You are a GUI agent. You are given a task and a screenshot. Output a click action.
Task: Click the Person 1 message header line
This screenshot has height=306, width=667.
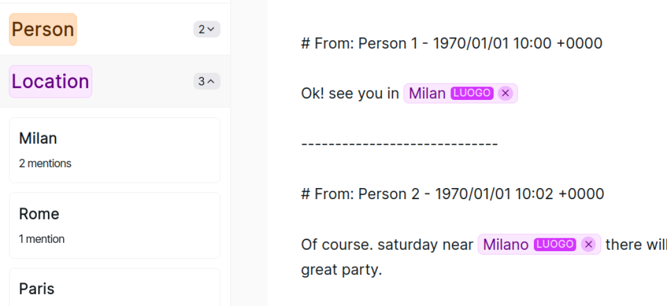(451, 43)
